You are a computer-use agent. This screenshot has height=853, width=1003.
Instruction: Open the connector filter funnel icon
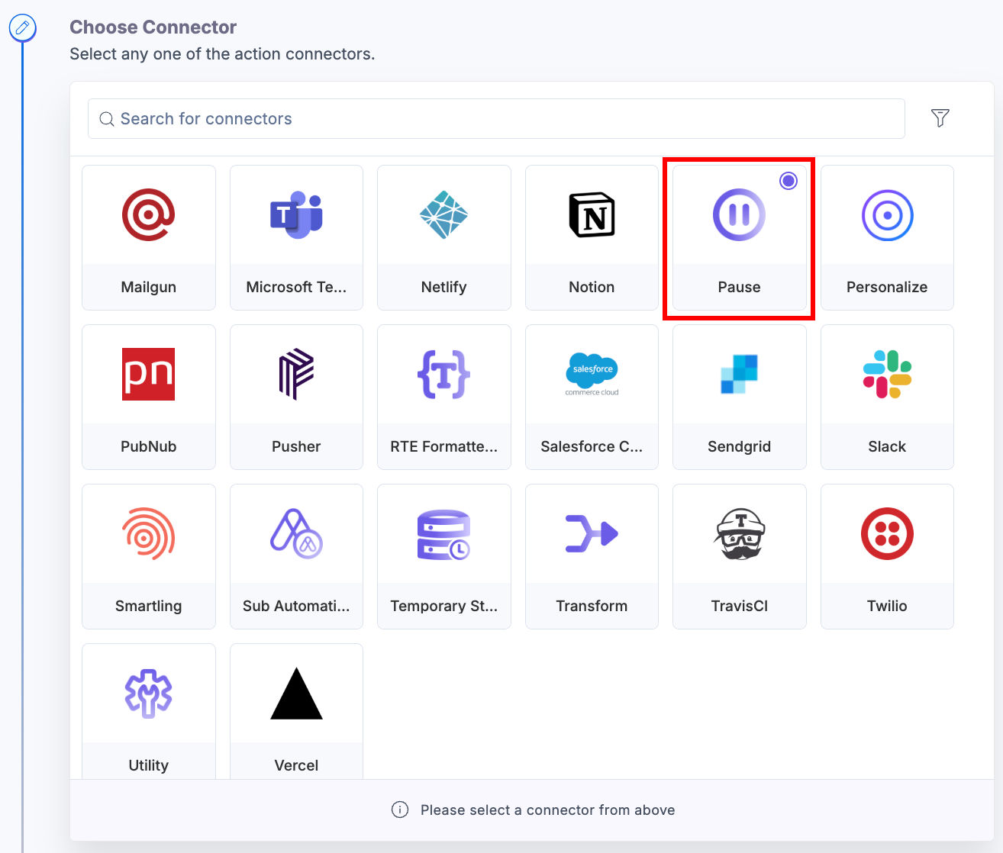pos(940,118)
